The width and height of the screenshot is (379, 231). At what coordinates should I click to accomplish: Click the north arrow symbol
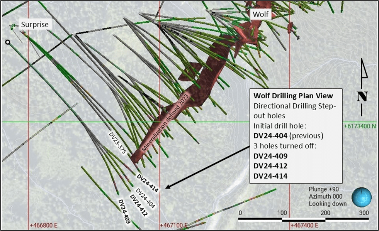(x=362, y=88)
